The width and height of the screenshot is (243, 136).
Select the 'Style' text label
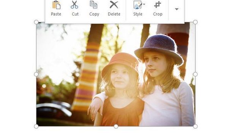pyautogui.click(x=138, y=14)
